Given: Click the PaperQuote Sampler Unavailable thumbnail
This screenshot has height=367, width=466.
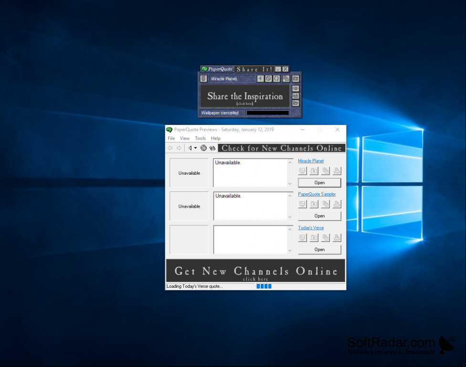Looking at the screenshot, I should pyautogui.click(x=189, y=206).
